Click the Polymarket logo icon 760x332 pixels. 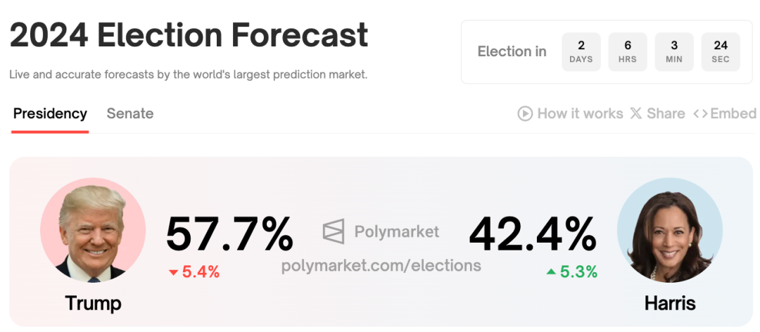point(334,231)
